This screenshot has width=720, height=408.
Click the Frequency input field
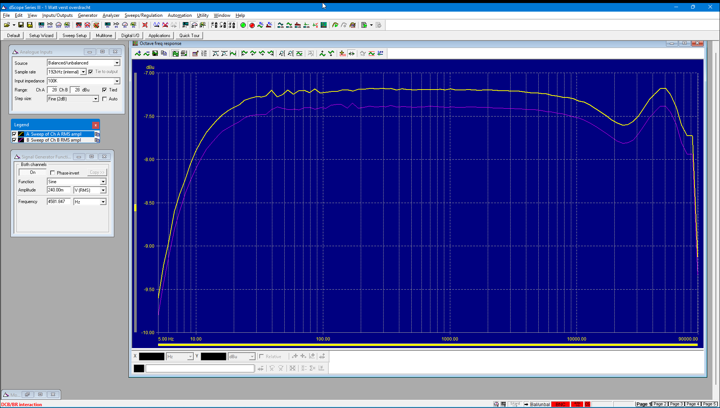[x=59, y=202]
